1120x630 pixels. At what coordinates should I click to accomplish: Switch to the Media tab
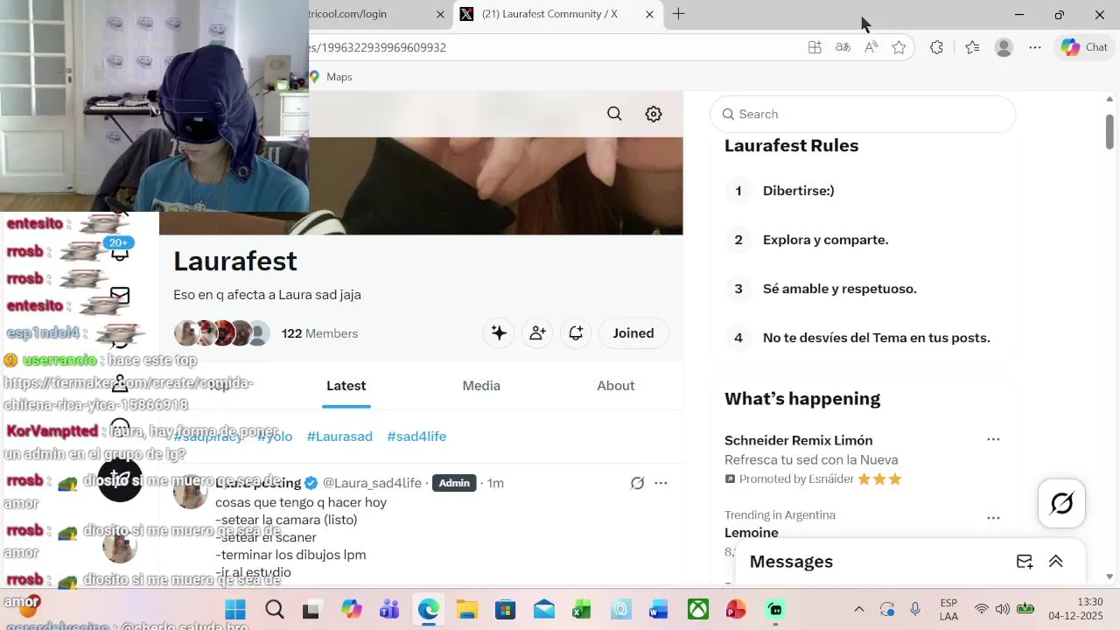click(481, 386)
